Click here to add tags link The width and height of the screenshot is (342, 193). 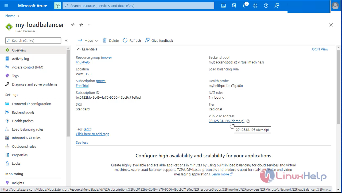coord(92,134)
